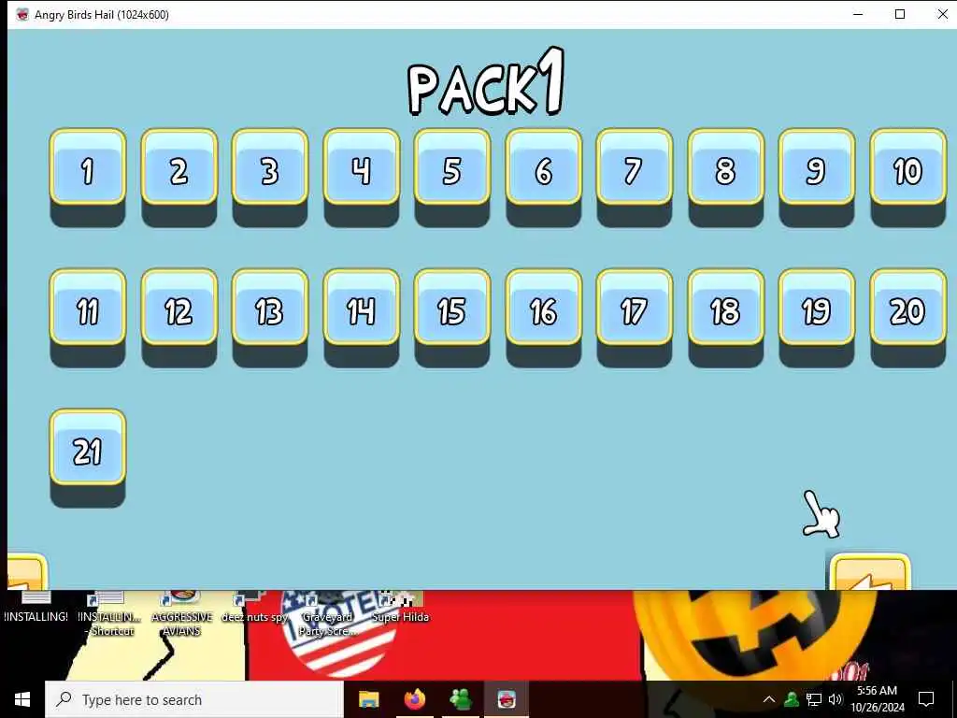Show hidden system tray icons
The width and height of the screenshot is (957, 718).
tap(769, 699)
